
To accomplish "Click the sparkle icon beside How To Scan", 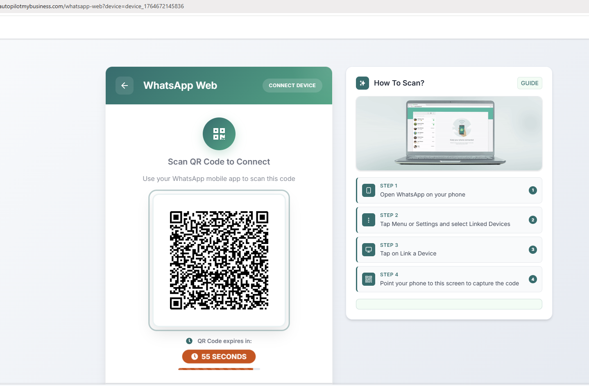I will (362, 83).
